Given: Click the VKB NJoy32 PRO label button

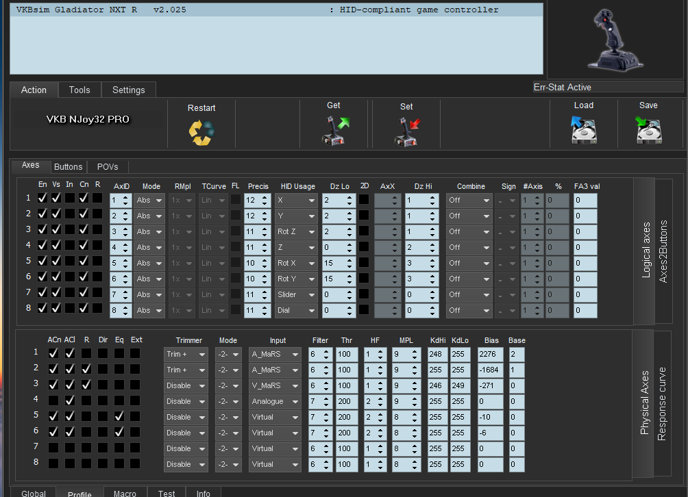Looking at the screenshot, I should (x=88, y=119).
